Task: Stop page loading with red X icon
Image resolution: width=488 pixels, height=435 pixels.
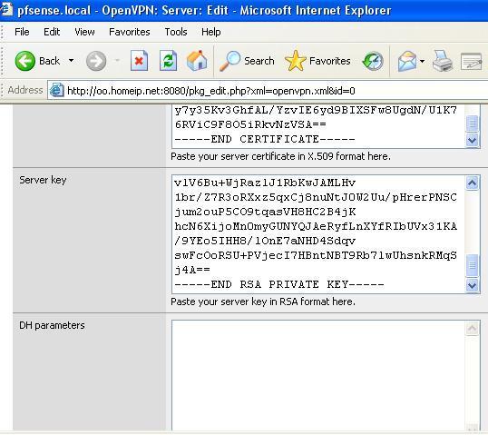Action: [139, 61]
